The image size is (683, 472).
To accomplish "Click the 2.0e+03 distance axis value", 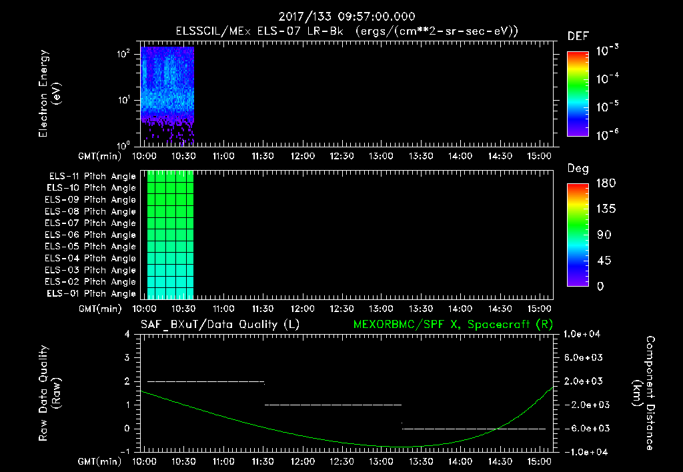I will [584, 381].
